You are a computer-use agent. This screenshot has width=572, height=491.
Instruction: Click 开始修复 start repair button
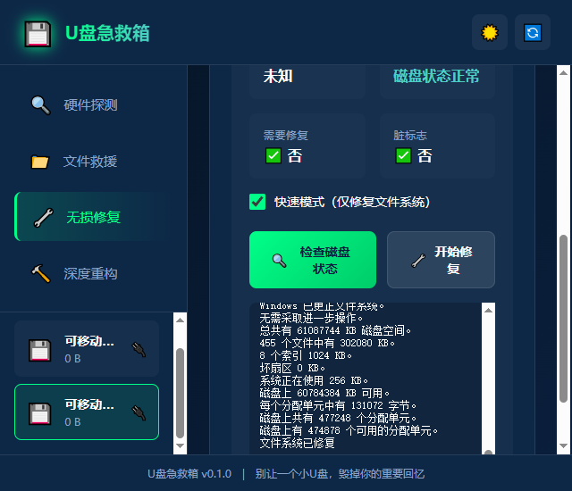tap(441, 260)
